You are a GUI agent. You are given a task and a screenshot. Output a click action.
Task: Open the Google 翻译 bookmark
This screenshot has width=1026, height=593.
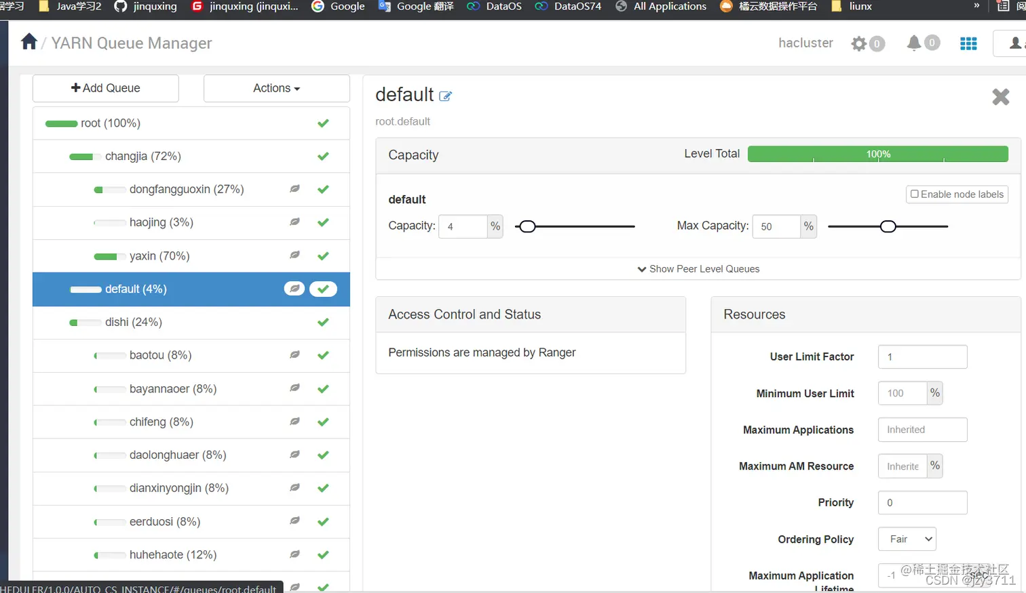coord(416,6)
